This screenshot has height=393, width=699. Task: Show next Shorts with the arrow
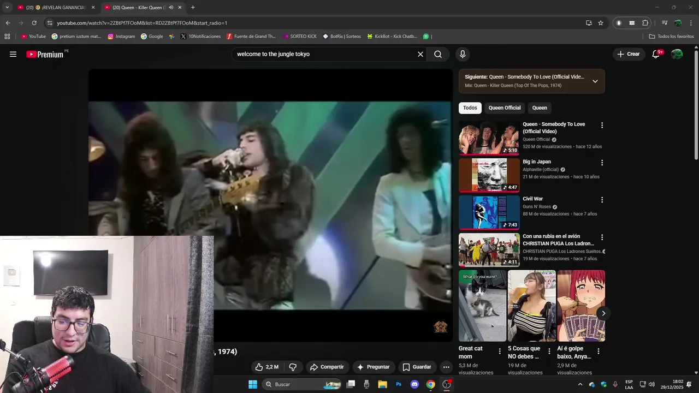(603, 313)
